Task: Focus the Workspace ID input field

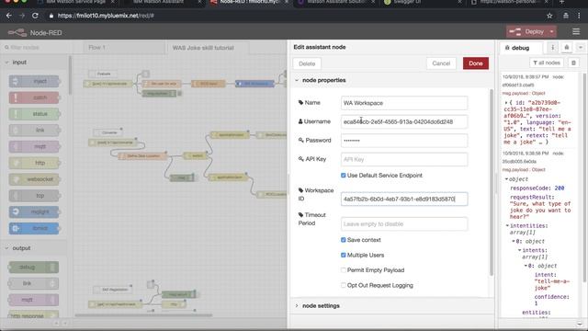Action: click(404, 199)
